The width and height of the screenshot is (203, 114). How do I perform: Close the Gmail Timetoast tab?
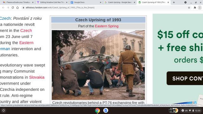33,2
